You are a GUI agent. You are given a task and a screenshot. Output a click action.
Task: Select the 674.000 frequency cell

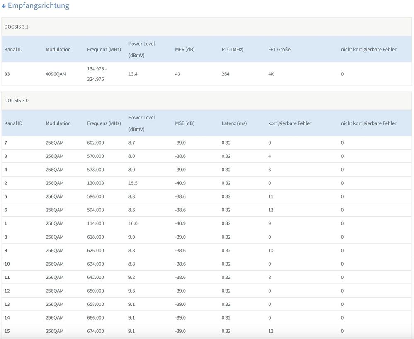pyautogui.click(x=95, y=331)
